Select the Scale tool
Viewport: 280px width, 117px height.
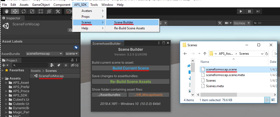click(x=32, y=11)
